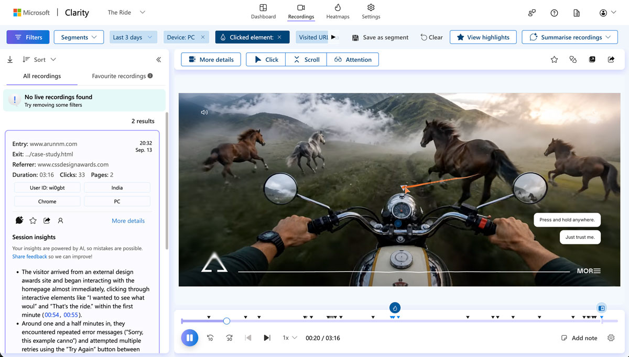Open The Ride project dropdown
Image resolution: width=629 pixels, height=357 pixels.
coord(126,13)
